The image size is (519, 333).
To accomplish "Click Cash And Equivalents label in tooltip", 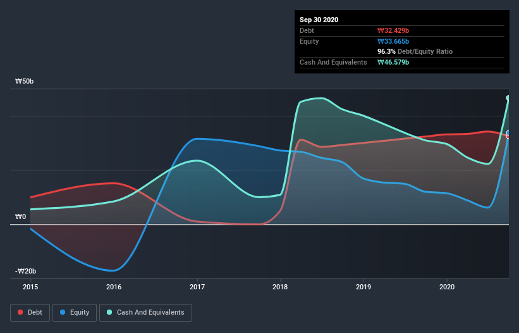I will 333,62.
